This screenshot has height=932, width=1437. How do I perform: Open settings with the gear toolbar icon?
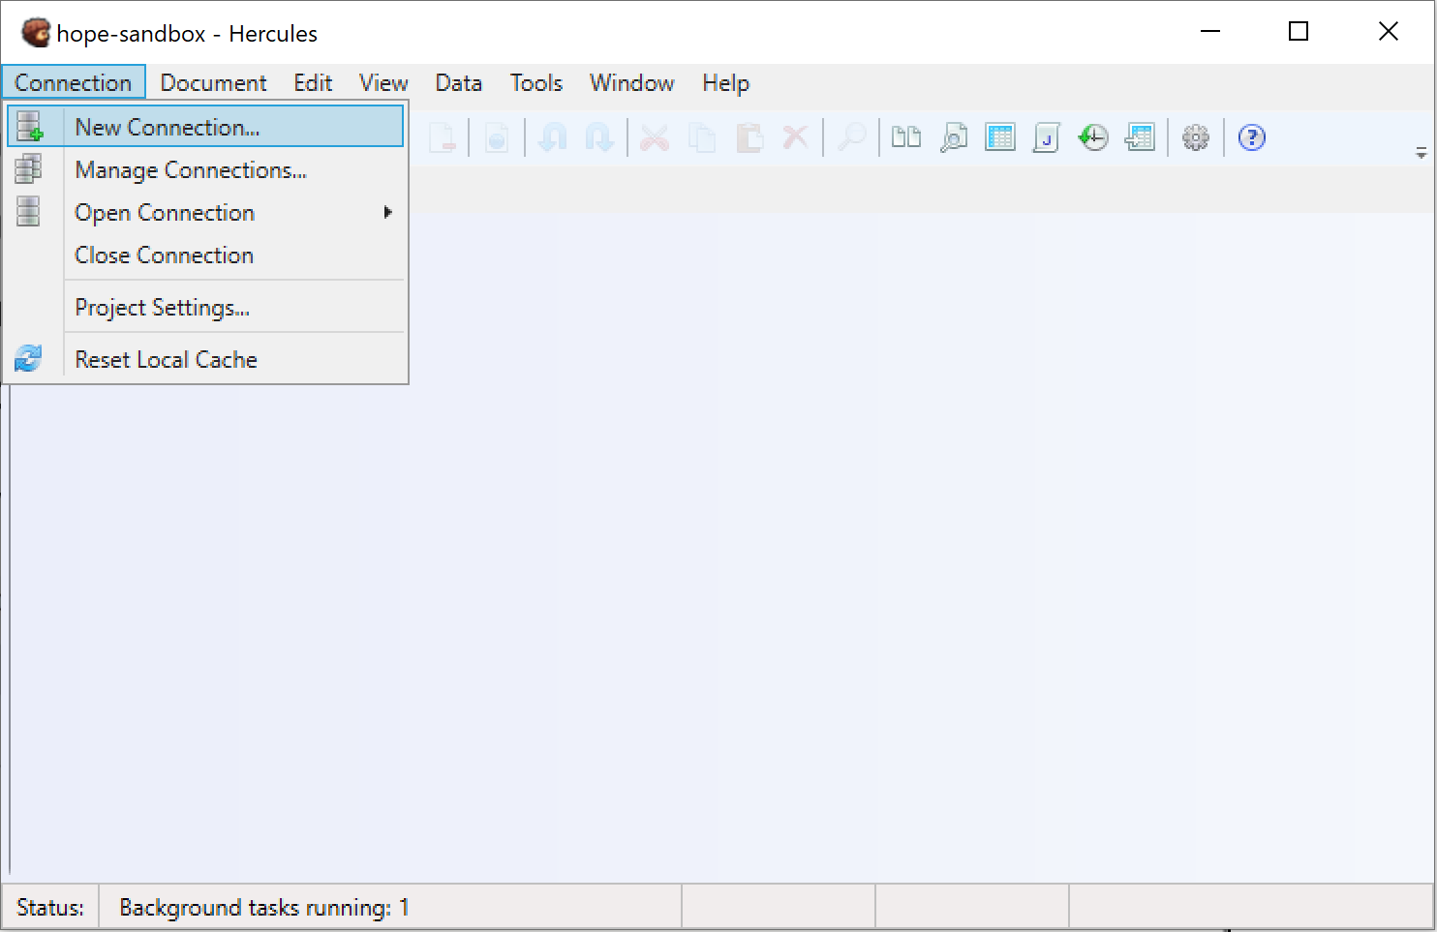(x=1196, y=137)
